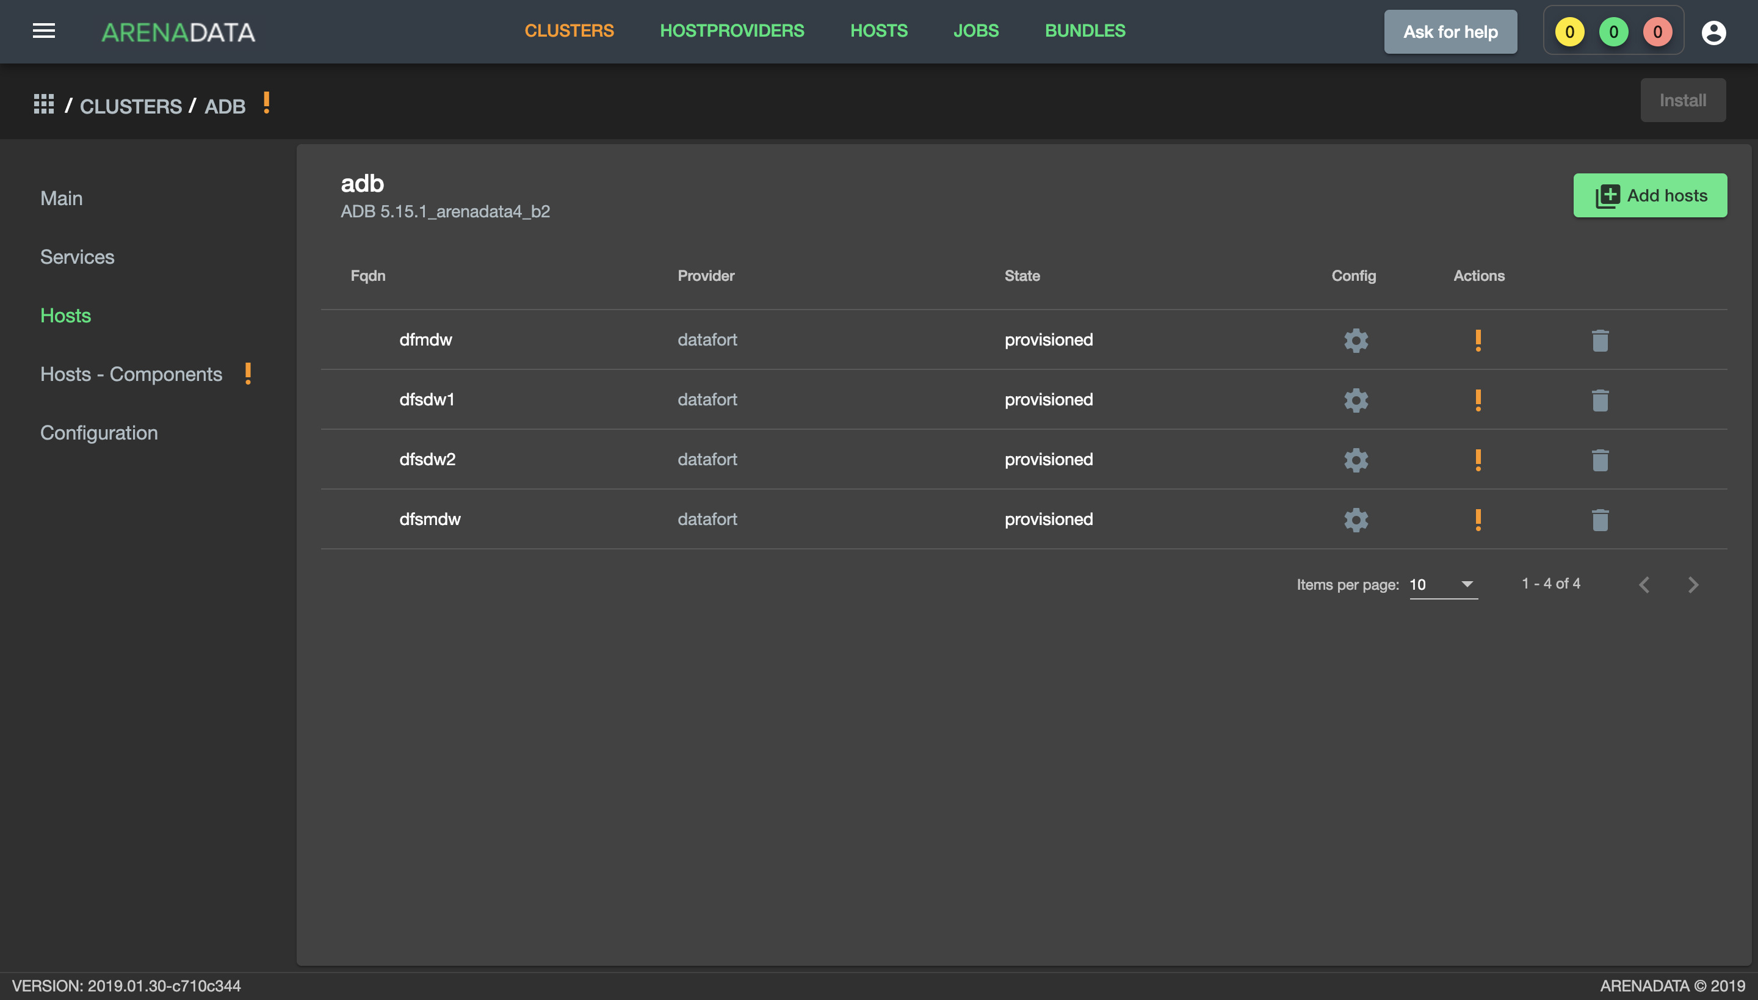
Task: Open config gear for host dfsmdw
Action: pos(1356,519)
